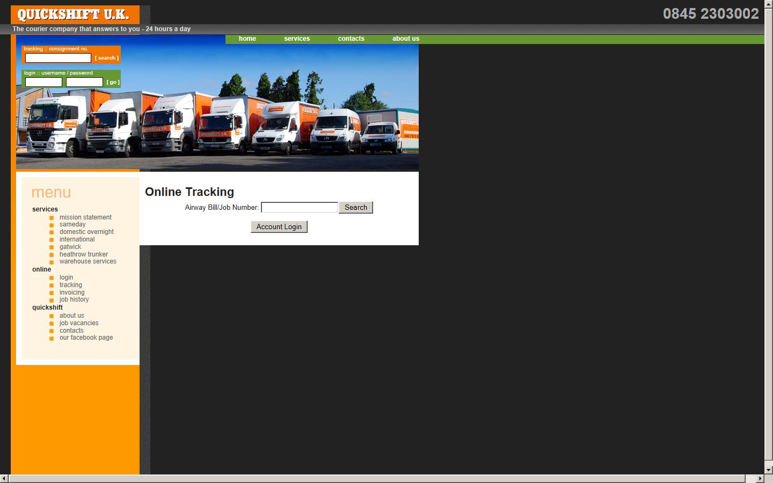
Task: Click the Quickshift U.K. logo
Action: pyautogui.click(x=75, y=14)
